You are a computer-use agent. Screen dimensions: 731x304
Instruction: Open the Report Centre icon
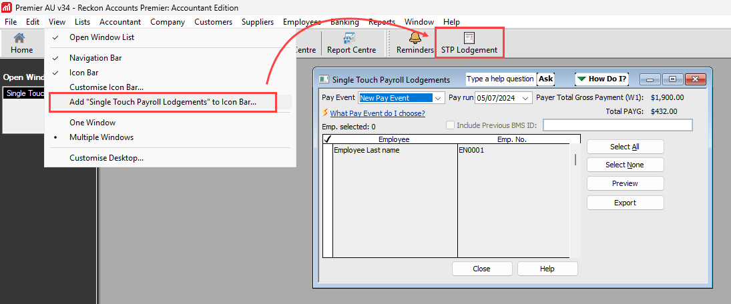coord(351,43)
